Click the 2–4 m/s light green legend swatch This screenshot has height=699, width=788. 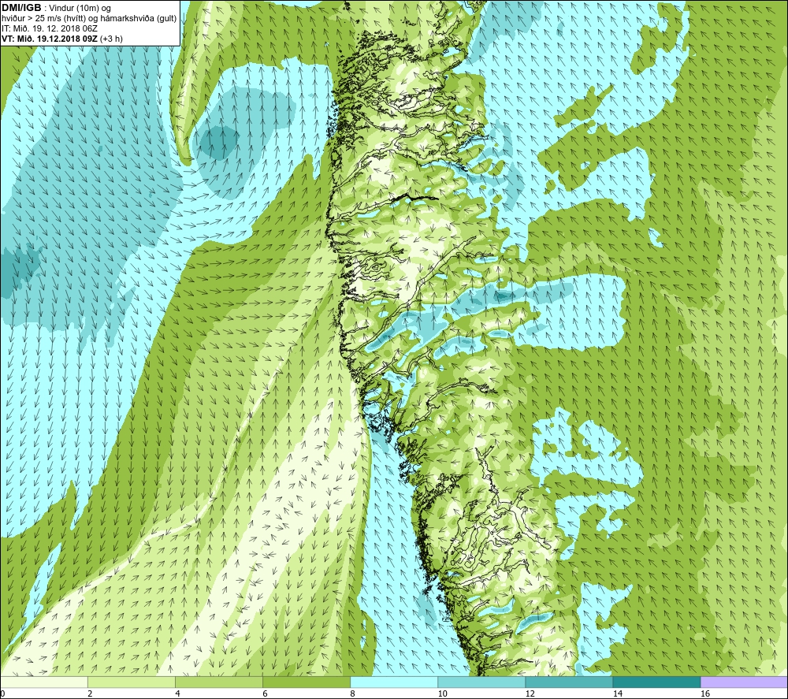(131, 682)
